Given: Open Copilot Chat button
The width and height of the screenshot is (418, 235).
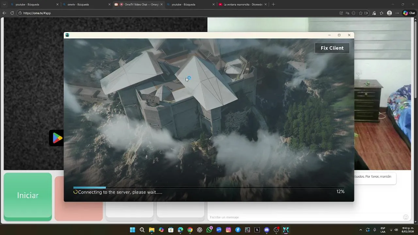Looking at the screenshot, I should 409,13.
